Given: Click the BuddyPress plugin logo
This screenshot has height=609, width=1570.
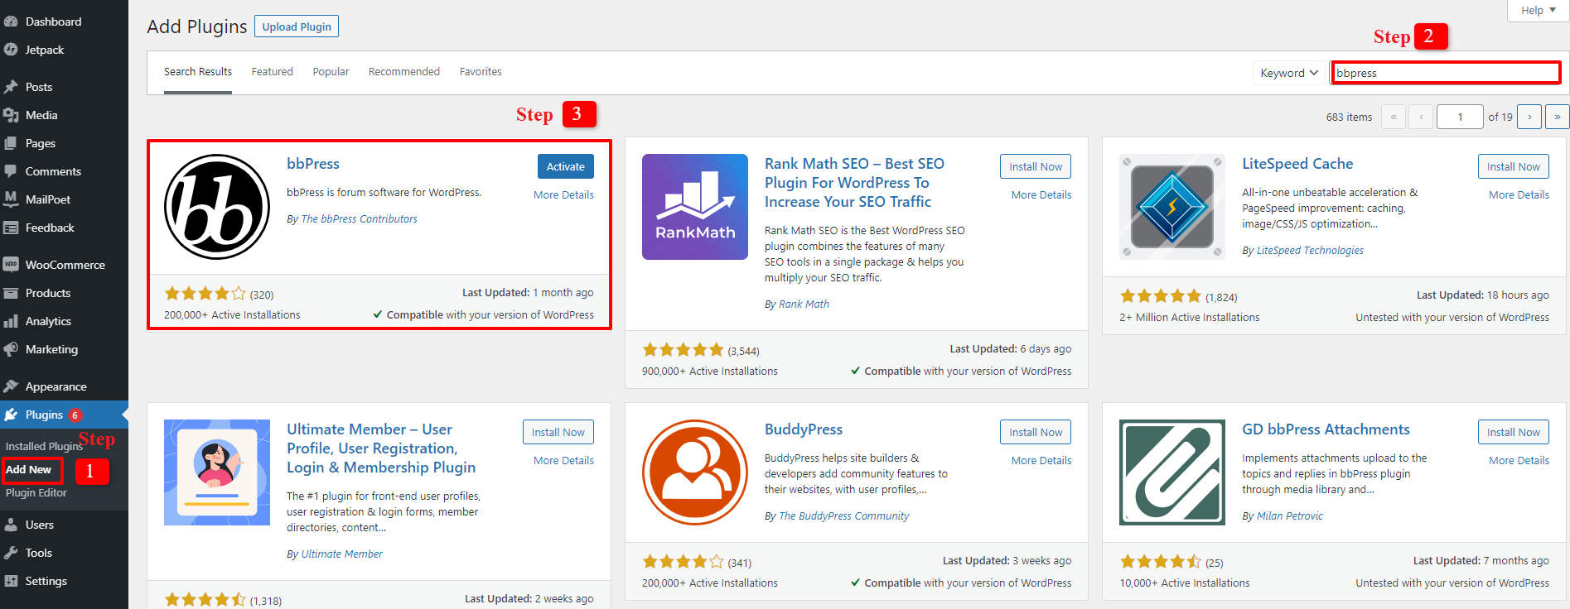Looking at the screenshot, I should 695,472.
